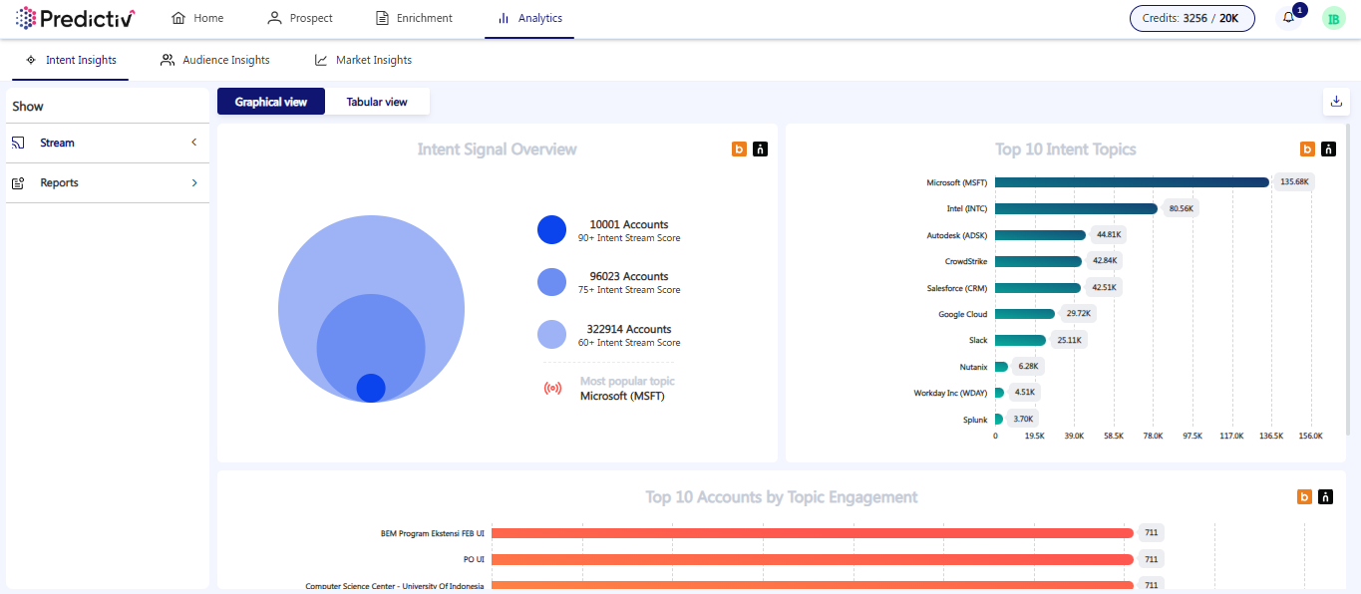Click the "80.56K" value label
The image size is (1361, 594).
1181,208
